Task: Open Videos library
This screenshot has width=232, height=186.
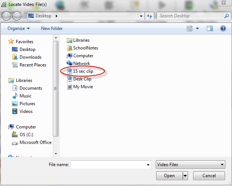Action: pyautogui.click(x=26, y=111)
